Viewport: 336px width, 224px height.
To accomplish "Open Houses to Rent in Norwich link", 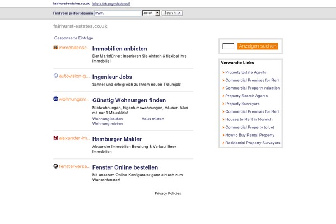I will coord(249,119).
